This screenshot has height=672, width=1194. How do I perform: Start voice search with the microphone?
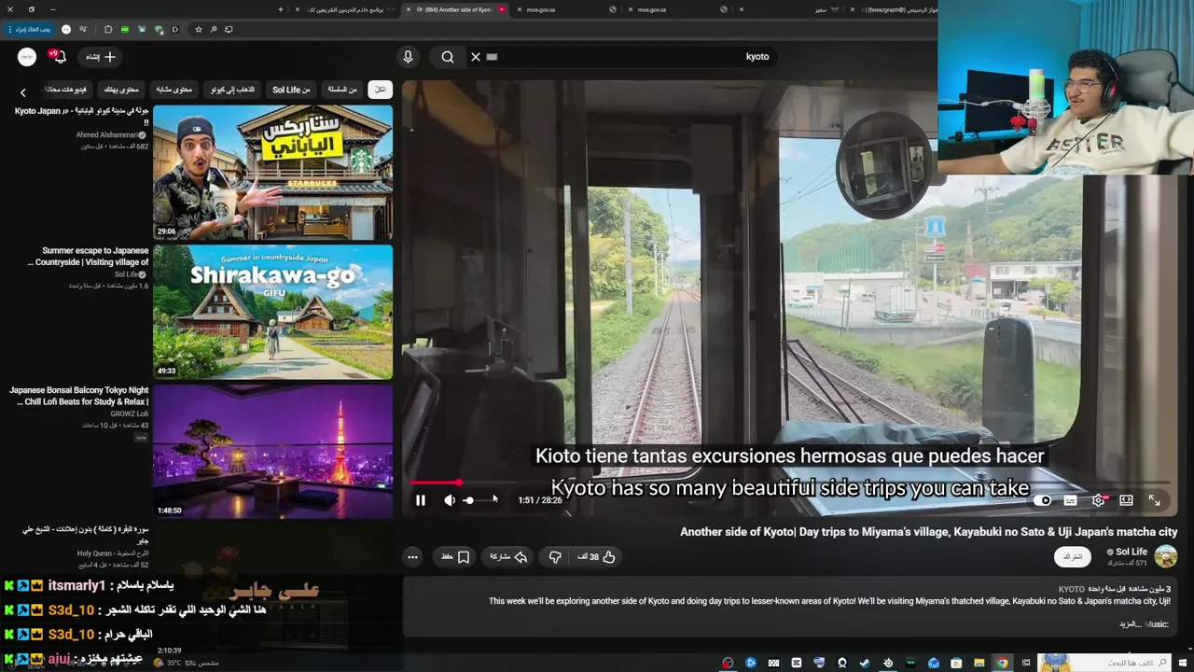[408, 57]
